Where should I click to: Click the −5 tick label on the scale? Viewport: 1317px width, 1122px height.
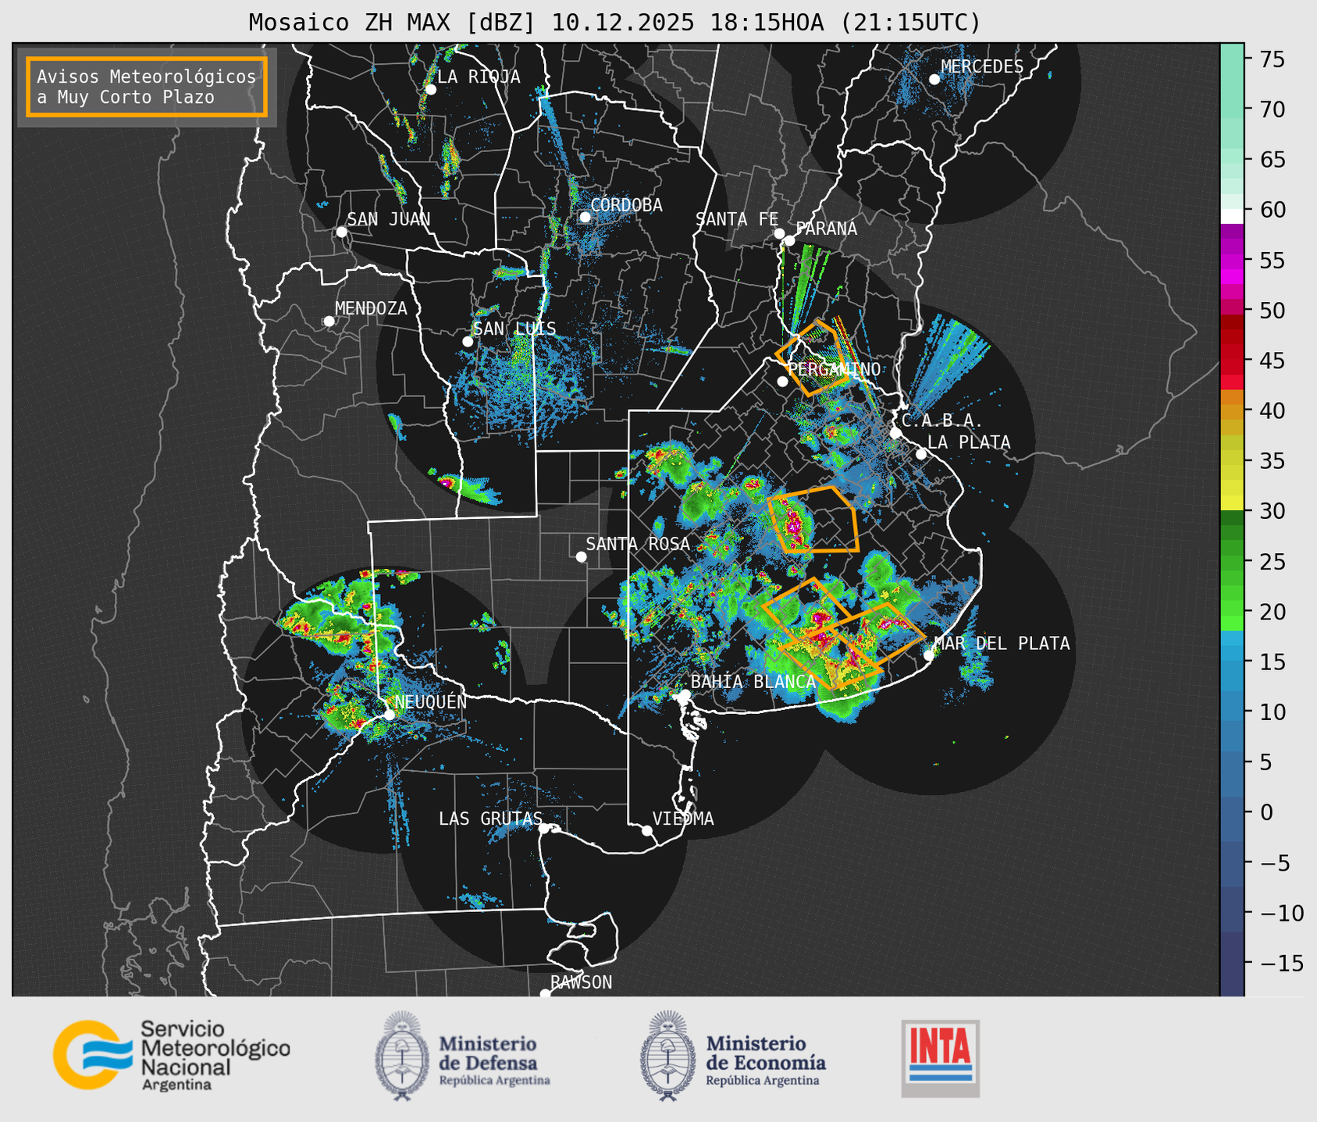click(1274, 862)
